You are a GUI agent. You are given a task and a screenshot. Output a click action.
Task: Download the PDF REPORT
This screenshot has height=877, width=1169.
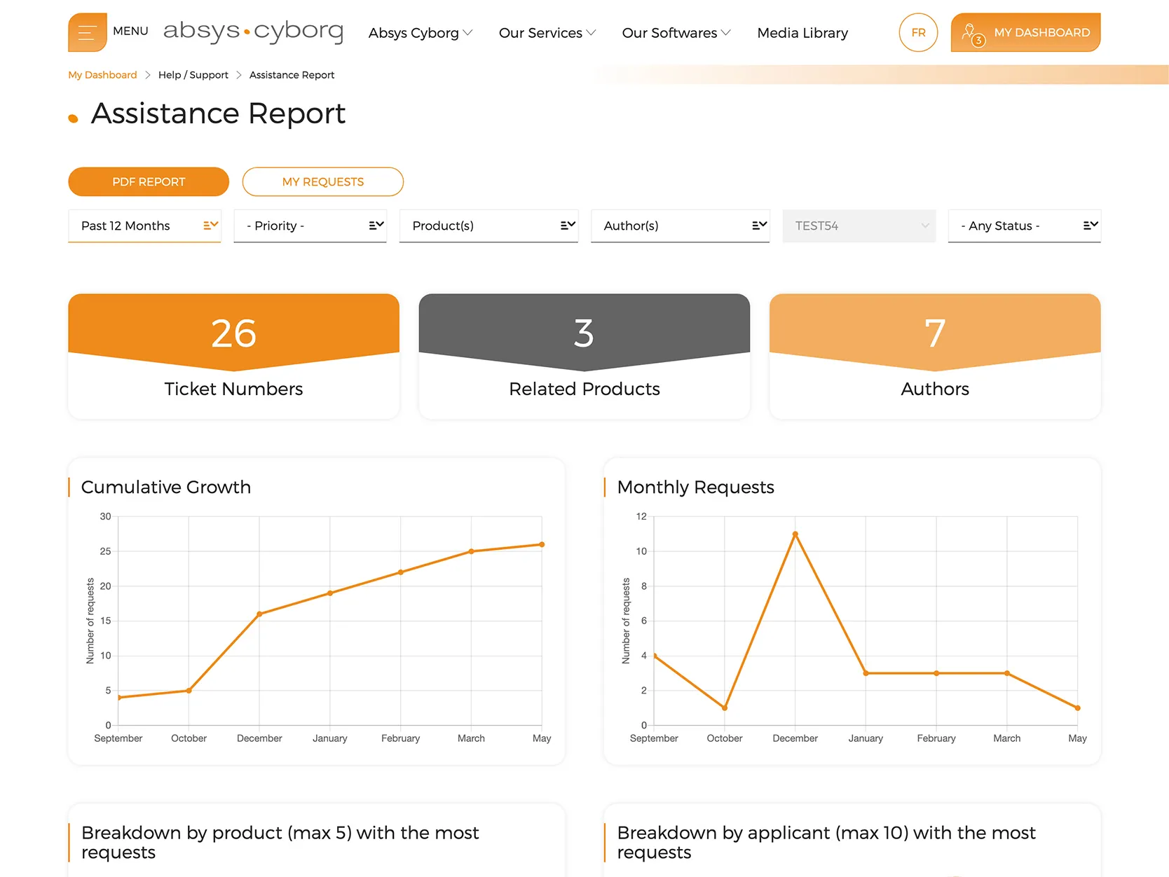point(149,181)
